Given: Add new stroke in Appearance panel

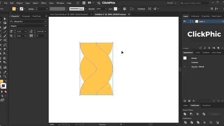Looking at the screenshot, I should (185, 101).
